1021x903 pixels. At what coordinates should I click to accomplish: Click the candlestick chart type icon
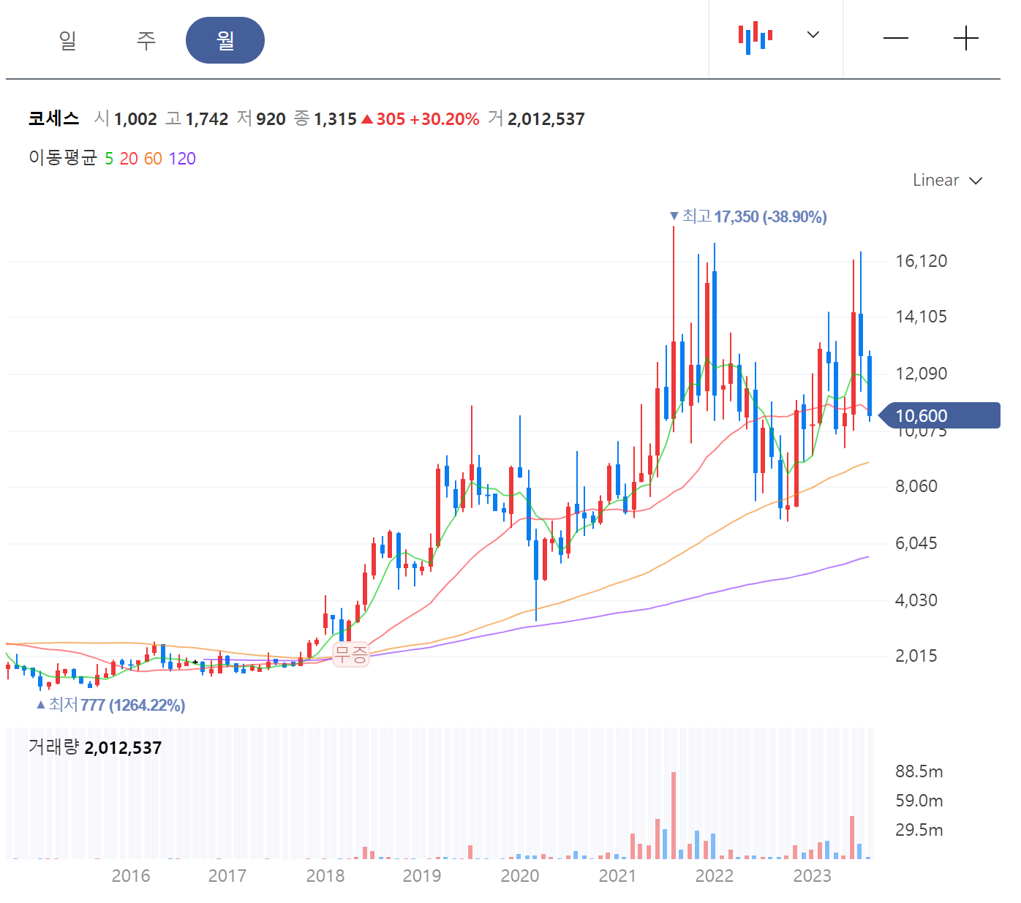[x=756, y=37]
